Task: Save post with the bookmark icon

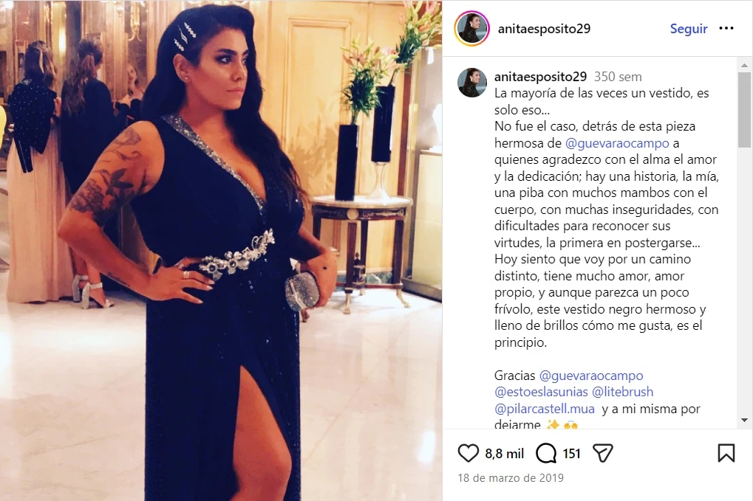Action: click(x=726, y=453)
